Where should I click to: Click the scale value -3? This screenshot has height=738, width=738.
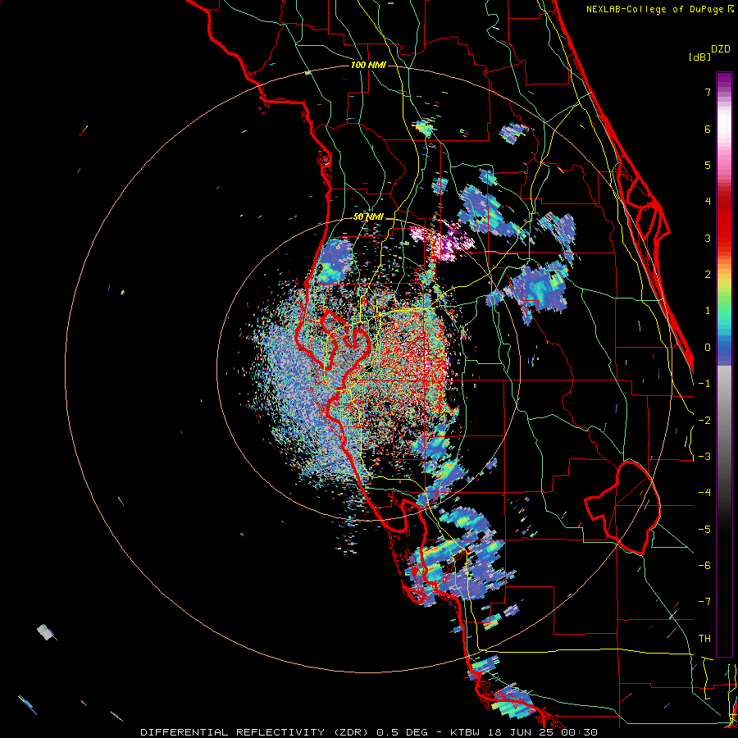[704, 457]
